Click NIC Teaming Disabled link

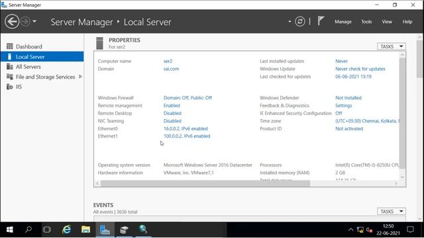point(172,121)
